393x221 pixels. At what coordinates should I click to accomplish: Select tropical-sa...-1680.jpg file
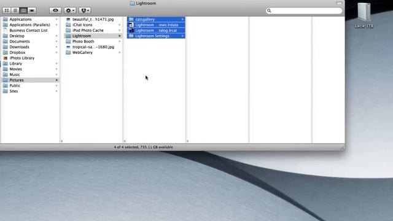click(93, 47)
